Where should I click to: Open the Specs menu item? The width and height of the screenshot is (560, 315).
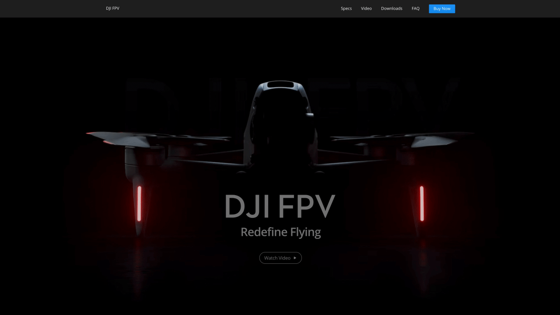(346, 8)
